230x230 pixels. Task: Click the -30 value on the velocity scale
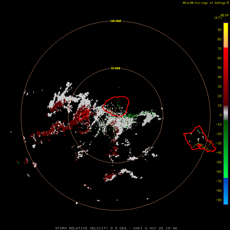(x=218, y=143)
